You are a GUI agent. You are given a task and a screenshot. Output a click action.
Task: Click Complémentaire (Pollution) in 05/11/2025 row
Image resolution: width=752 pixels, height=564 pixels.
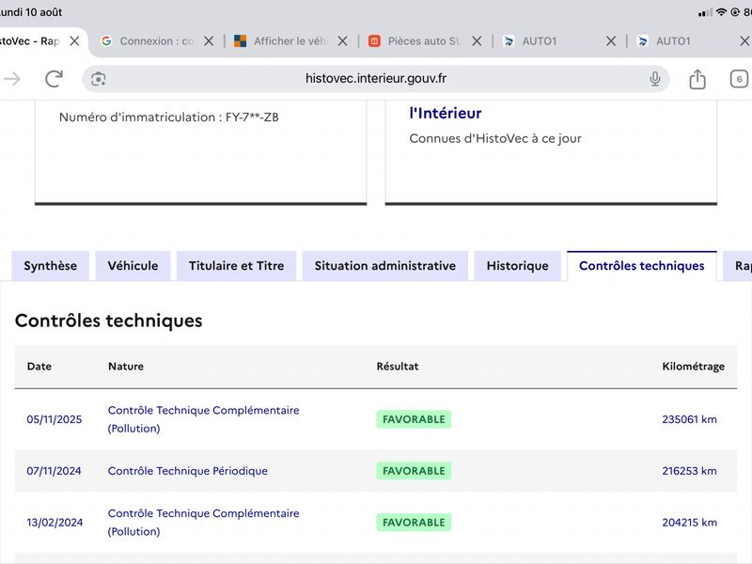coord(203,419)
